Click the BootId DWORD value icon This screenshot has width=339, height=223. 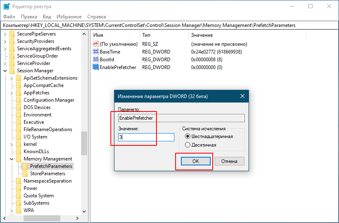point(96,59)
